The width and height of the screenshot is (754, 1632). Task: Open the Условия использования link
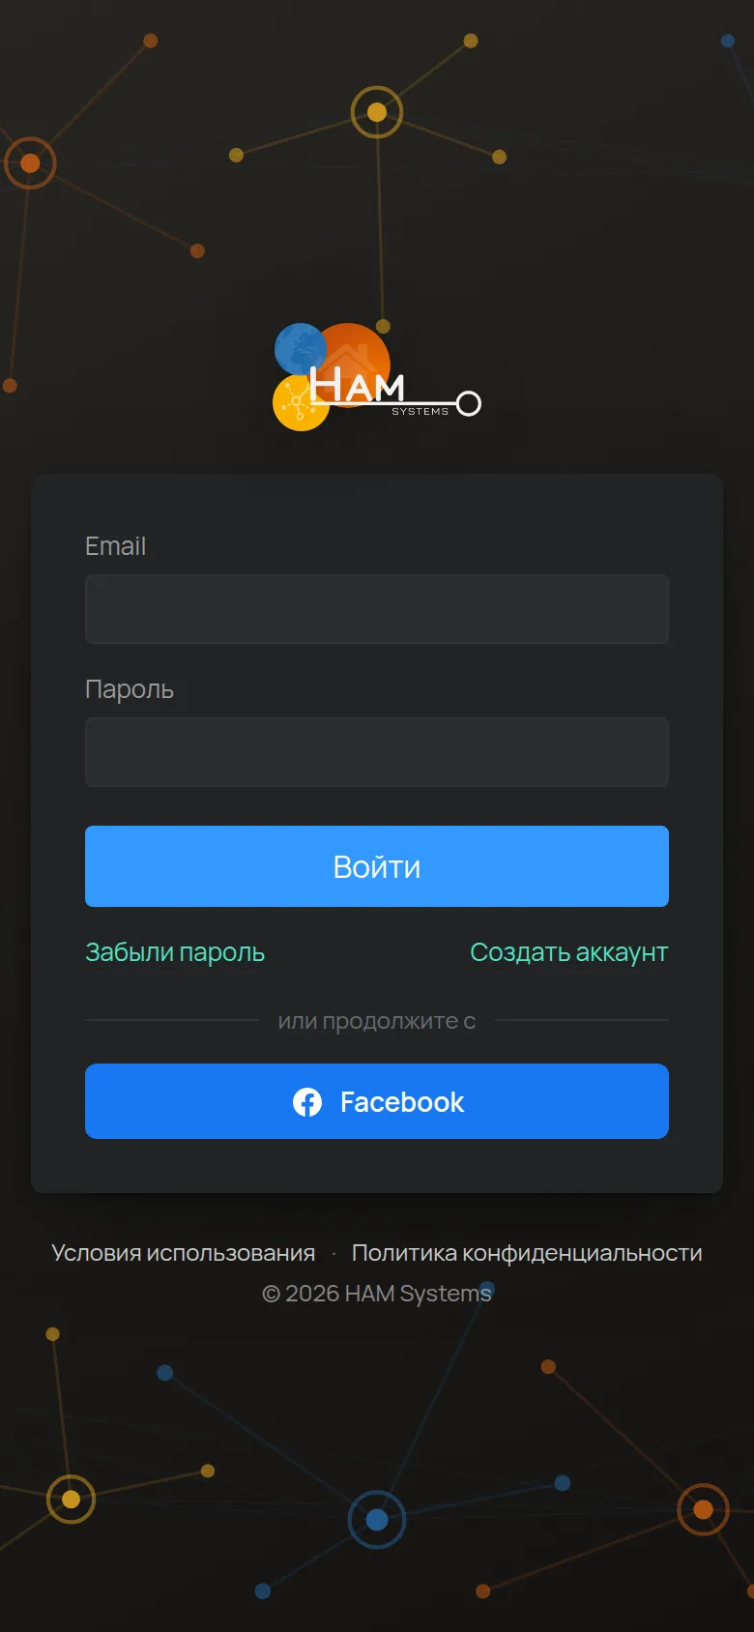pos(184,1253)
